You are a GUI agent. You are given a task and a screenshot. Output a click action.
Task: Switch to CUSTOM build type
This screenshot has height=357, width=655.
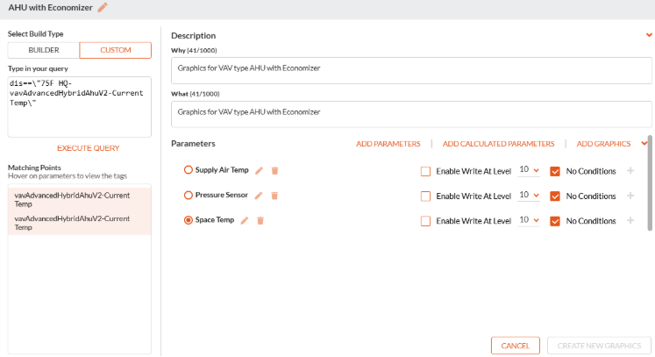pos(115,50)
